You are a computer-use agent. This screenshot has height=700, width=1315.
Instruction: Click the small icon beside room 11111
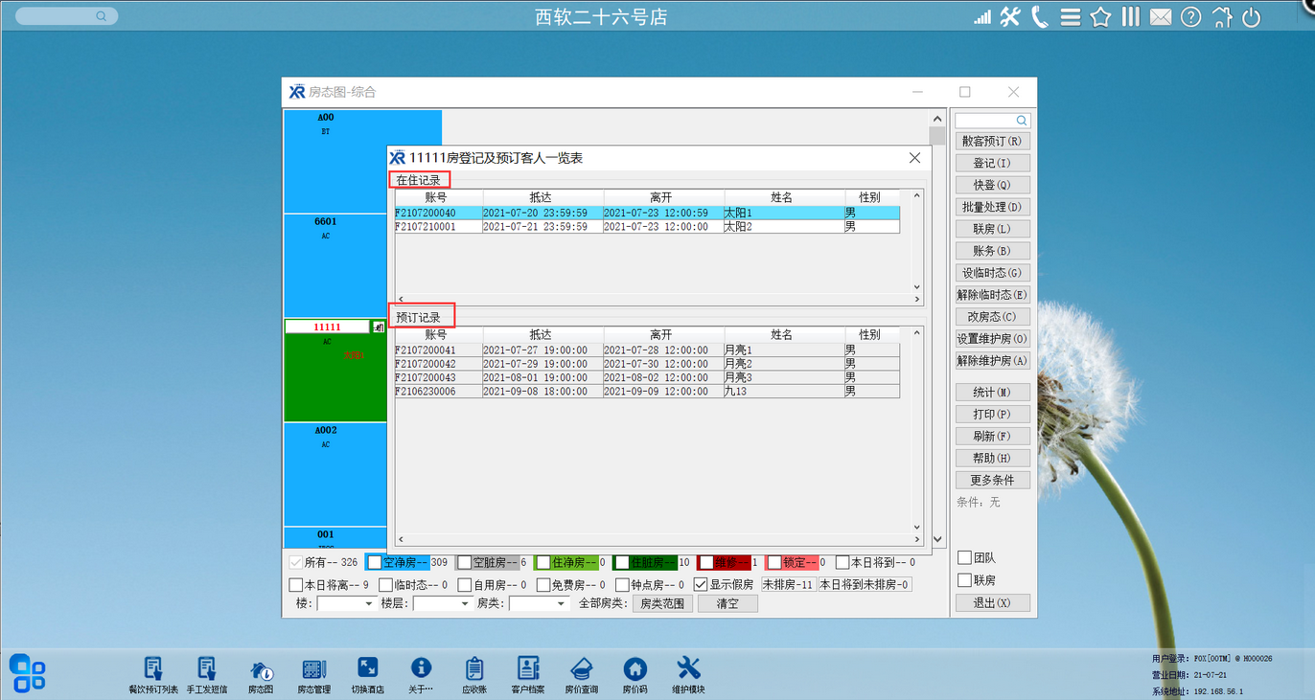tap(378, 327)
